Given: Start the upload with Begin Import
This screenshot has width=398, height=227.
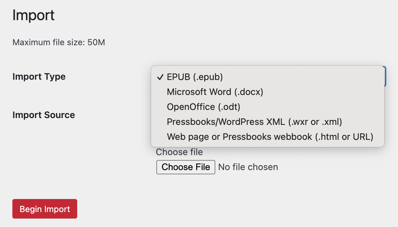Looking at the screenshot, I should click(45, 209).
